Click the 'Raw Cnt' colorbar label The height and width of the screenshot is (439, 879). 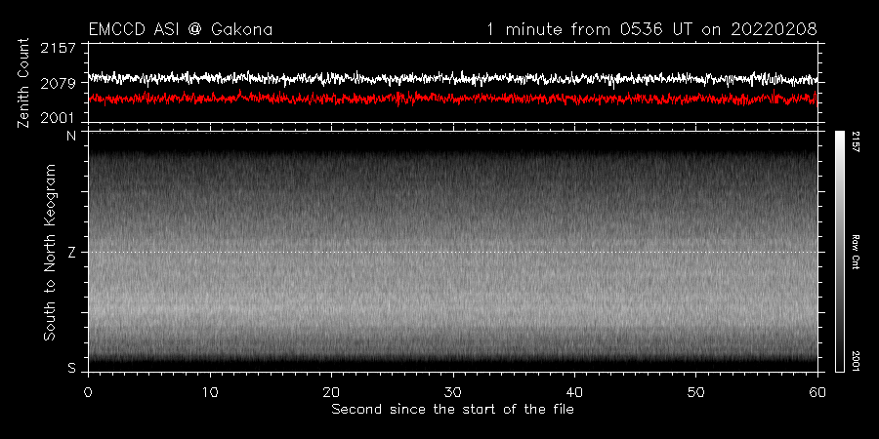[x=858, y=252]
